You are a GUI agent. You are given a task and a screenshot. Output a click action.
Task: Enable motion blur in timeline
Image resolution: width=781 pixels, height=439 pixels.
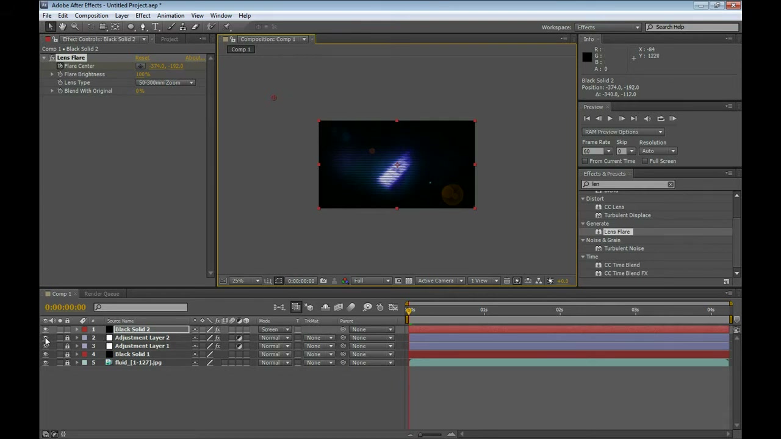pos(351,307)
